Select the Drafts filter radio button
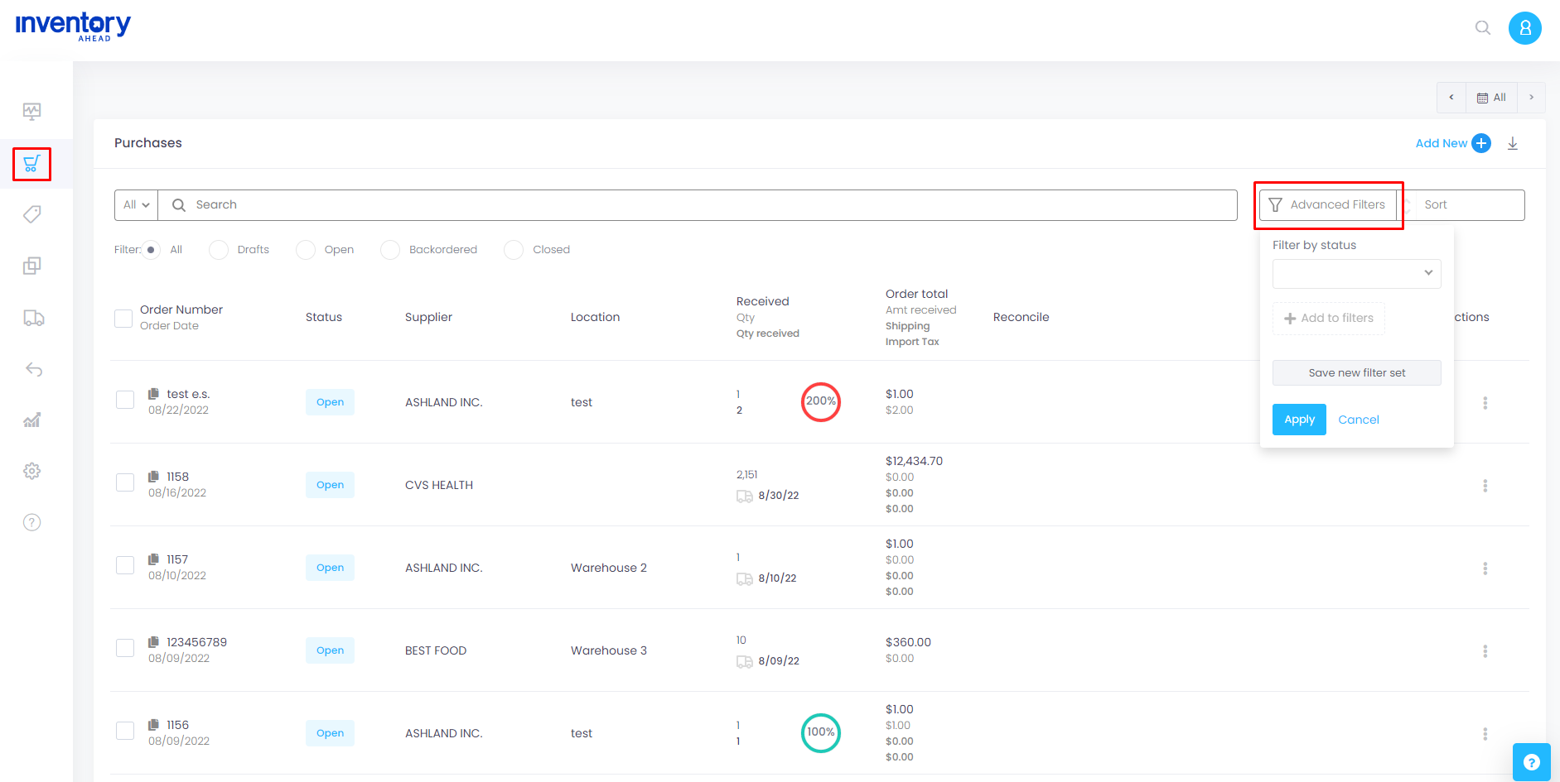Screen dimensions: 1560x782 pyautogui.click(x=219, y=250)
